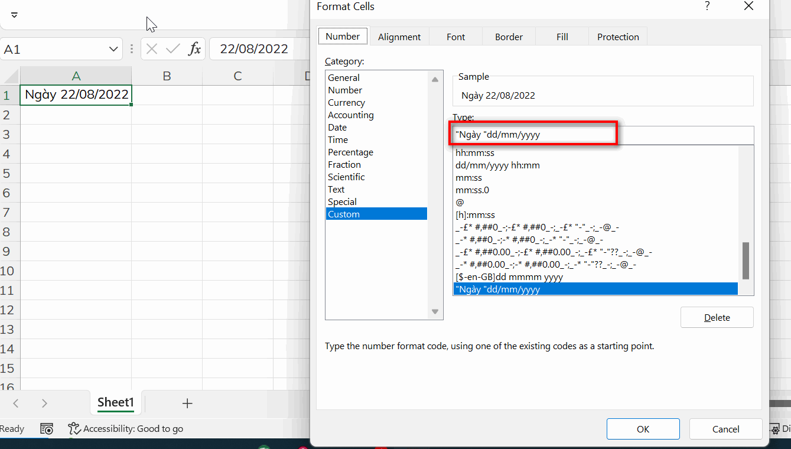This screenshot has height=449, width=791.
Task: Open Customize Quick Access Toolbar dropdown
Action: point(14,15)
